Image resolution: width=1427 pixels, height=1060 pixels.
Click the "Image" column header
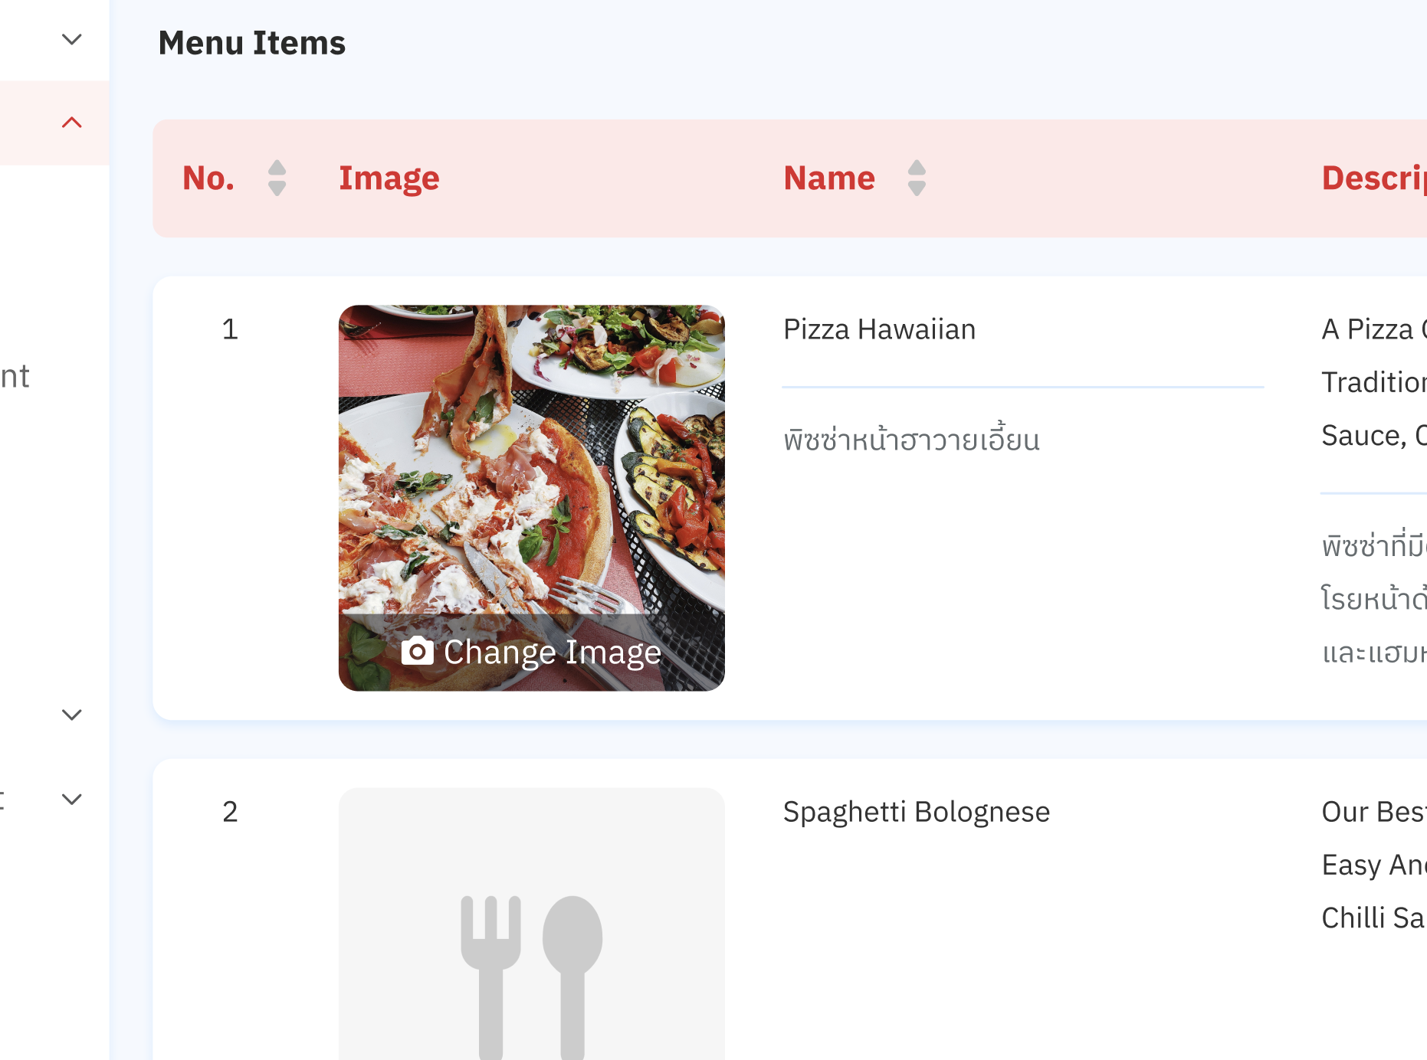coord(389,178)
